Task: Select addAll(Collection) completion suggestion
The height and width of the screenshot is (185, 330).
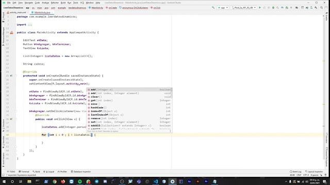Action: [129, 125]
